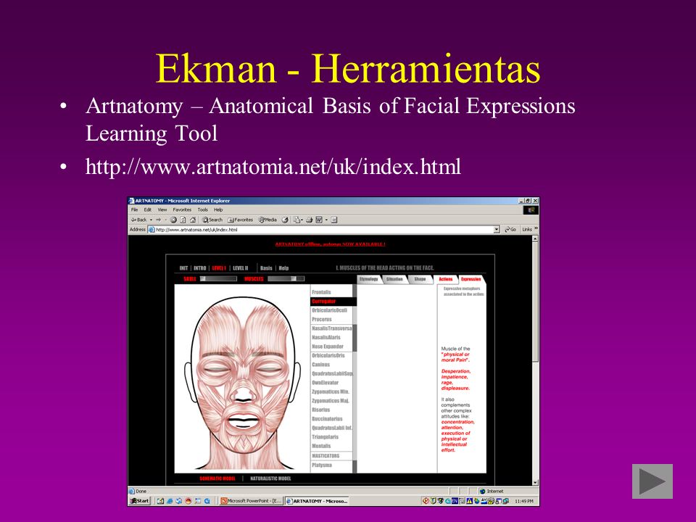The height and width of the screenshot is (522, 696).
Task: Open the Favorites toolbar button
Action: 240,220
